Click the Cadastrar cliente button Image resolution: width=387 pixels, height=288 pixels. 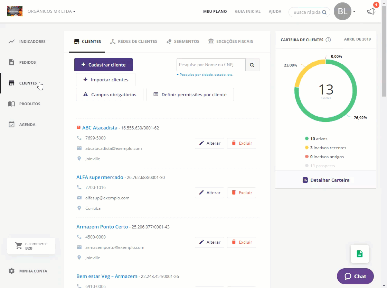pos(103,65)
